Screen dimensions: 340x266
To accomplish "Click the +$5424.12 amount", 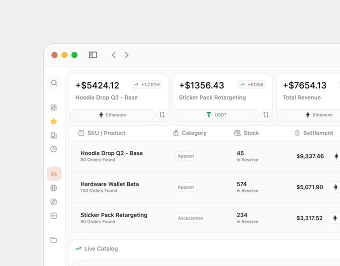I will (x=97, y=85).
